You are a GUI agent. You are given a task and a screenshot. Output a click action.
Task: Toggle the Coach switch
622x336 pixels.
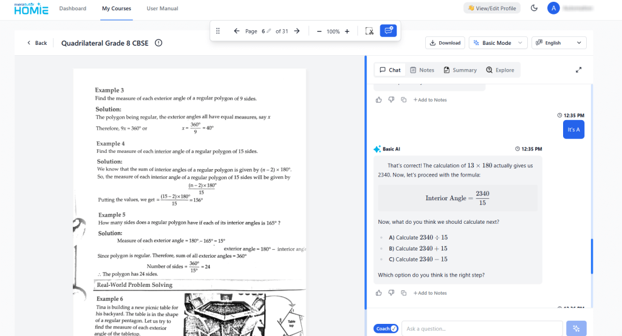pyautogui.click(x=386, y=329)
